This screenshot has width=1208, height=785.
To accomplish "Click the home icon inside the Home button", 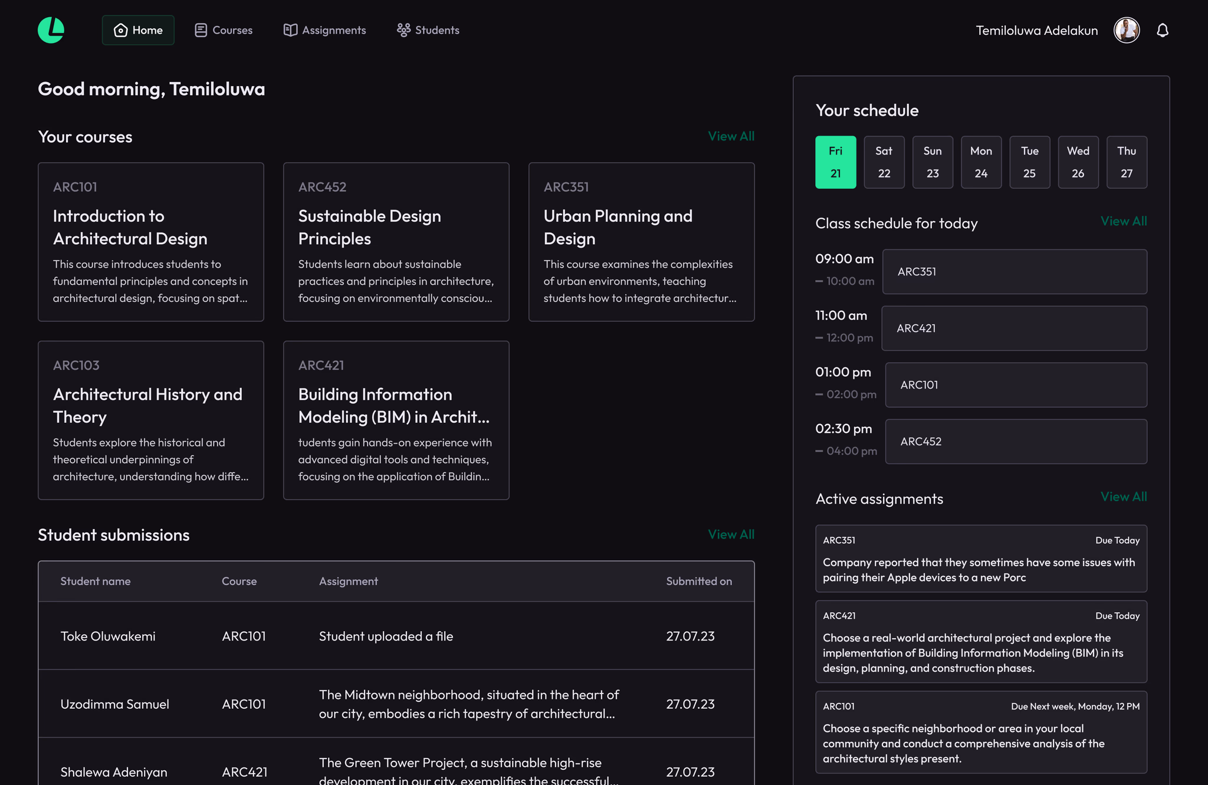I will 120,29.
